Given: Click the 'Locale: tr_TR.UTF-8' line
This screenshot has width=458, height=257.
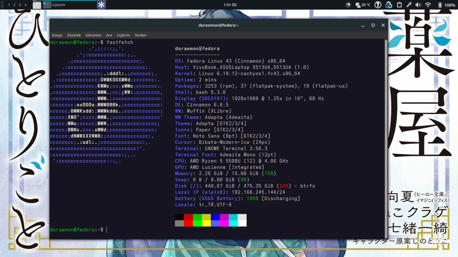Looking at the screenshot, I should coord(203,205).
